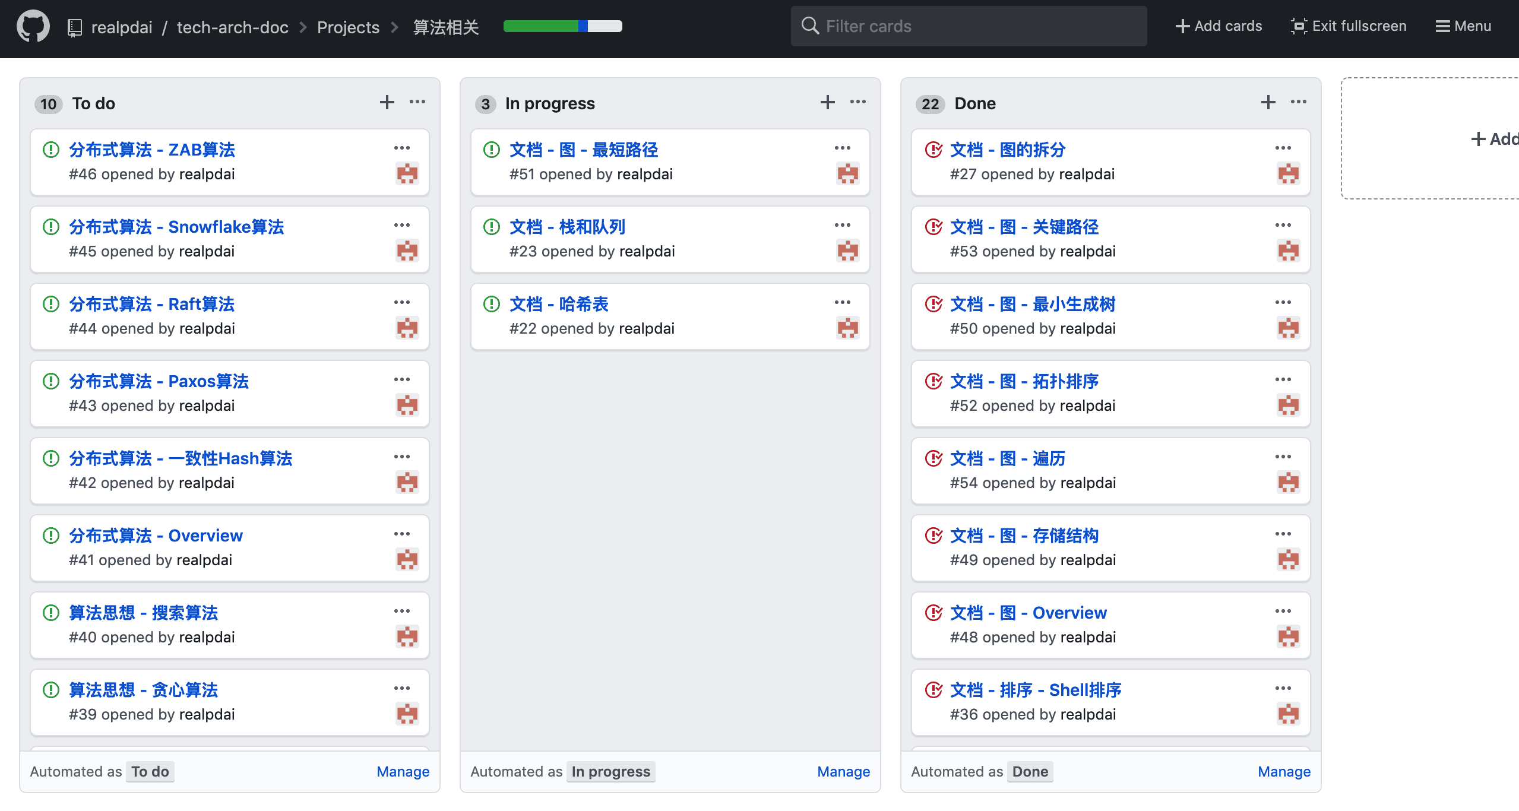This screenshot has width=1519, height=811.
Task: Open card menu for Raft算法 issue
Action: 402,302
